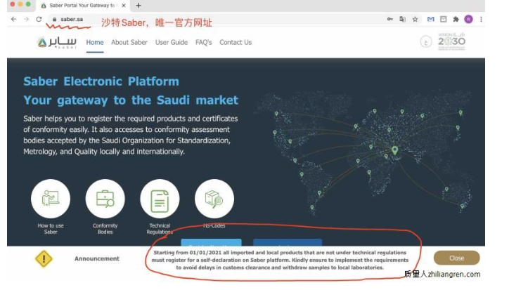This screenshot has width=509, height=290.
Task: Click the square mail extension icon
Action: pyautogui.click(x=444, y=19)
